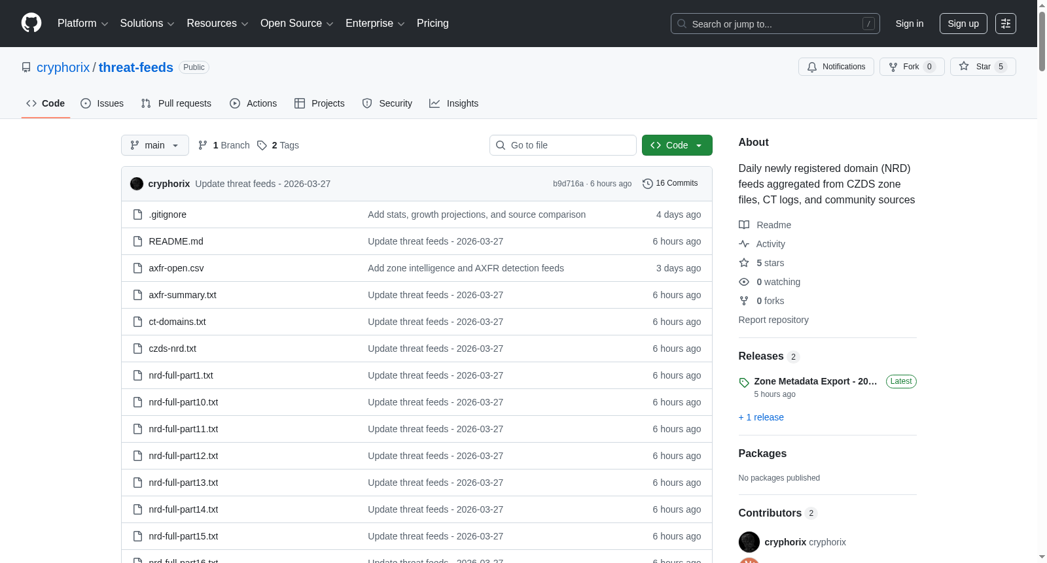Screen dimensions: 1047x563
Task: Click file icon for nrd-full-part1.txt
Action: (x=137, y=375)
